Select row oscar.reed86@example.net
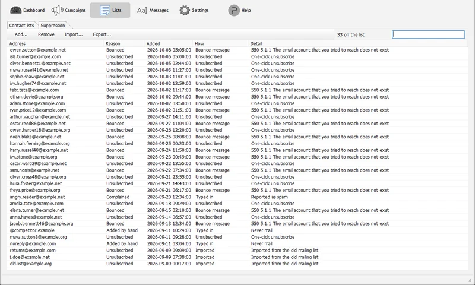Image resolution: width=475 pixels, height=285 pixels. (237, 123)
